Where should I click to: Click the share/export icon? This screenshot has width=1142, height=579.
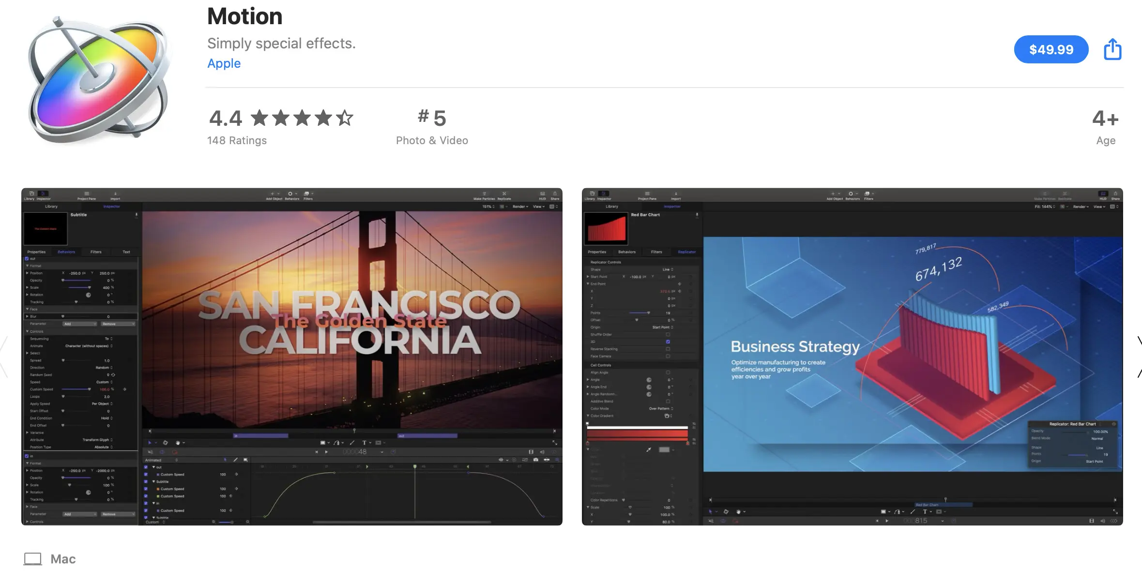coord(1112,49)
